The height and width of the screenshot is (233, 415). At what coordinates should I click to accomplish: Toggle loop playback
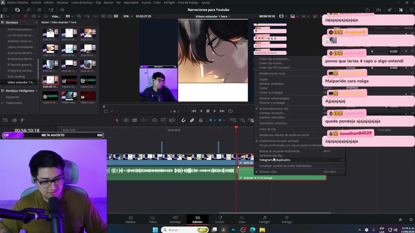(x=231, y=111)
